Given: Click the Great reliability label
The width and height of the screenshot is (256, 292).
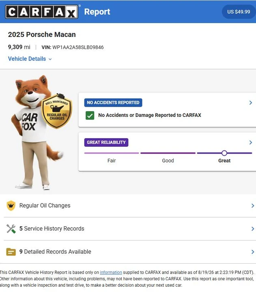Looking at the screenshot, I should (224, 161).
